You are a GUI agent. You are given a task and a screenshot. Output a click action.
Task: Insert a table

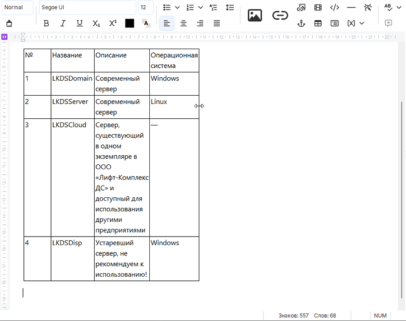point(318,23)
